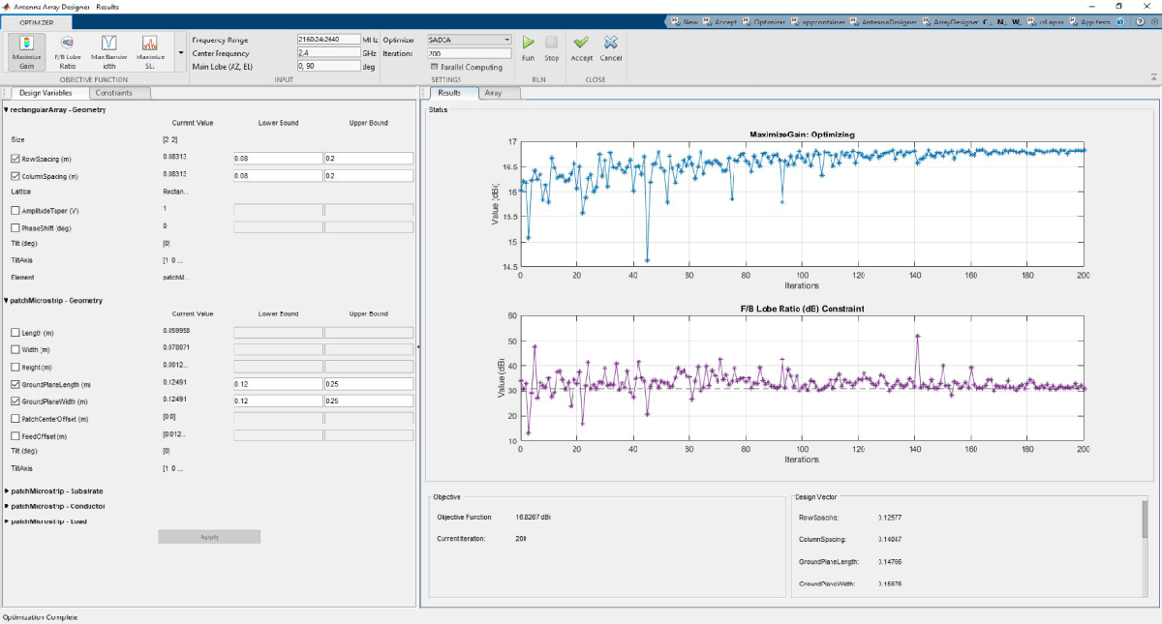Run the optimization
The height and width of the screenshot is (624, 1162).
tap(528, 47)
